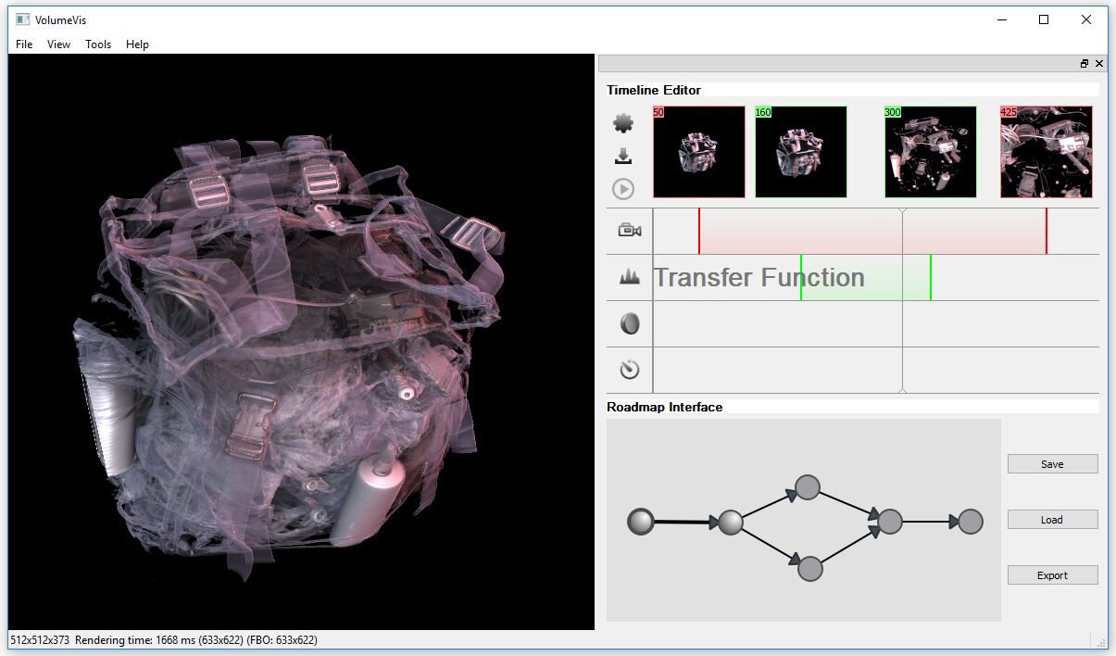Screen dimensions: 1116x656
Task: Open keyframe thumbnail labeled 50
Action: pos(699,152)
